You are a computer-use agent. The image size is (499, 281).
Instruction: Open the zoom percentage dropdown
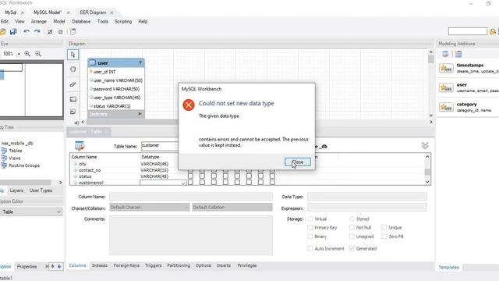click(19, 54)
